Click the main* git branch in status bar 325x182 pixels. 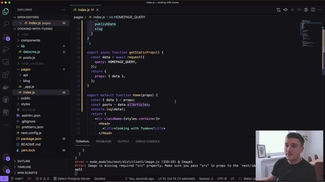tap(17, 178)
